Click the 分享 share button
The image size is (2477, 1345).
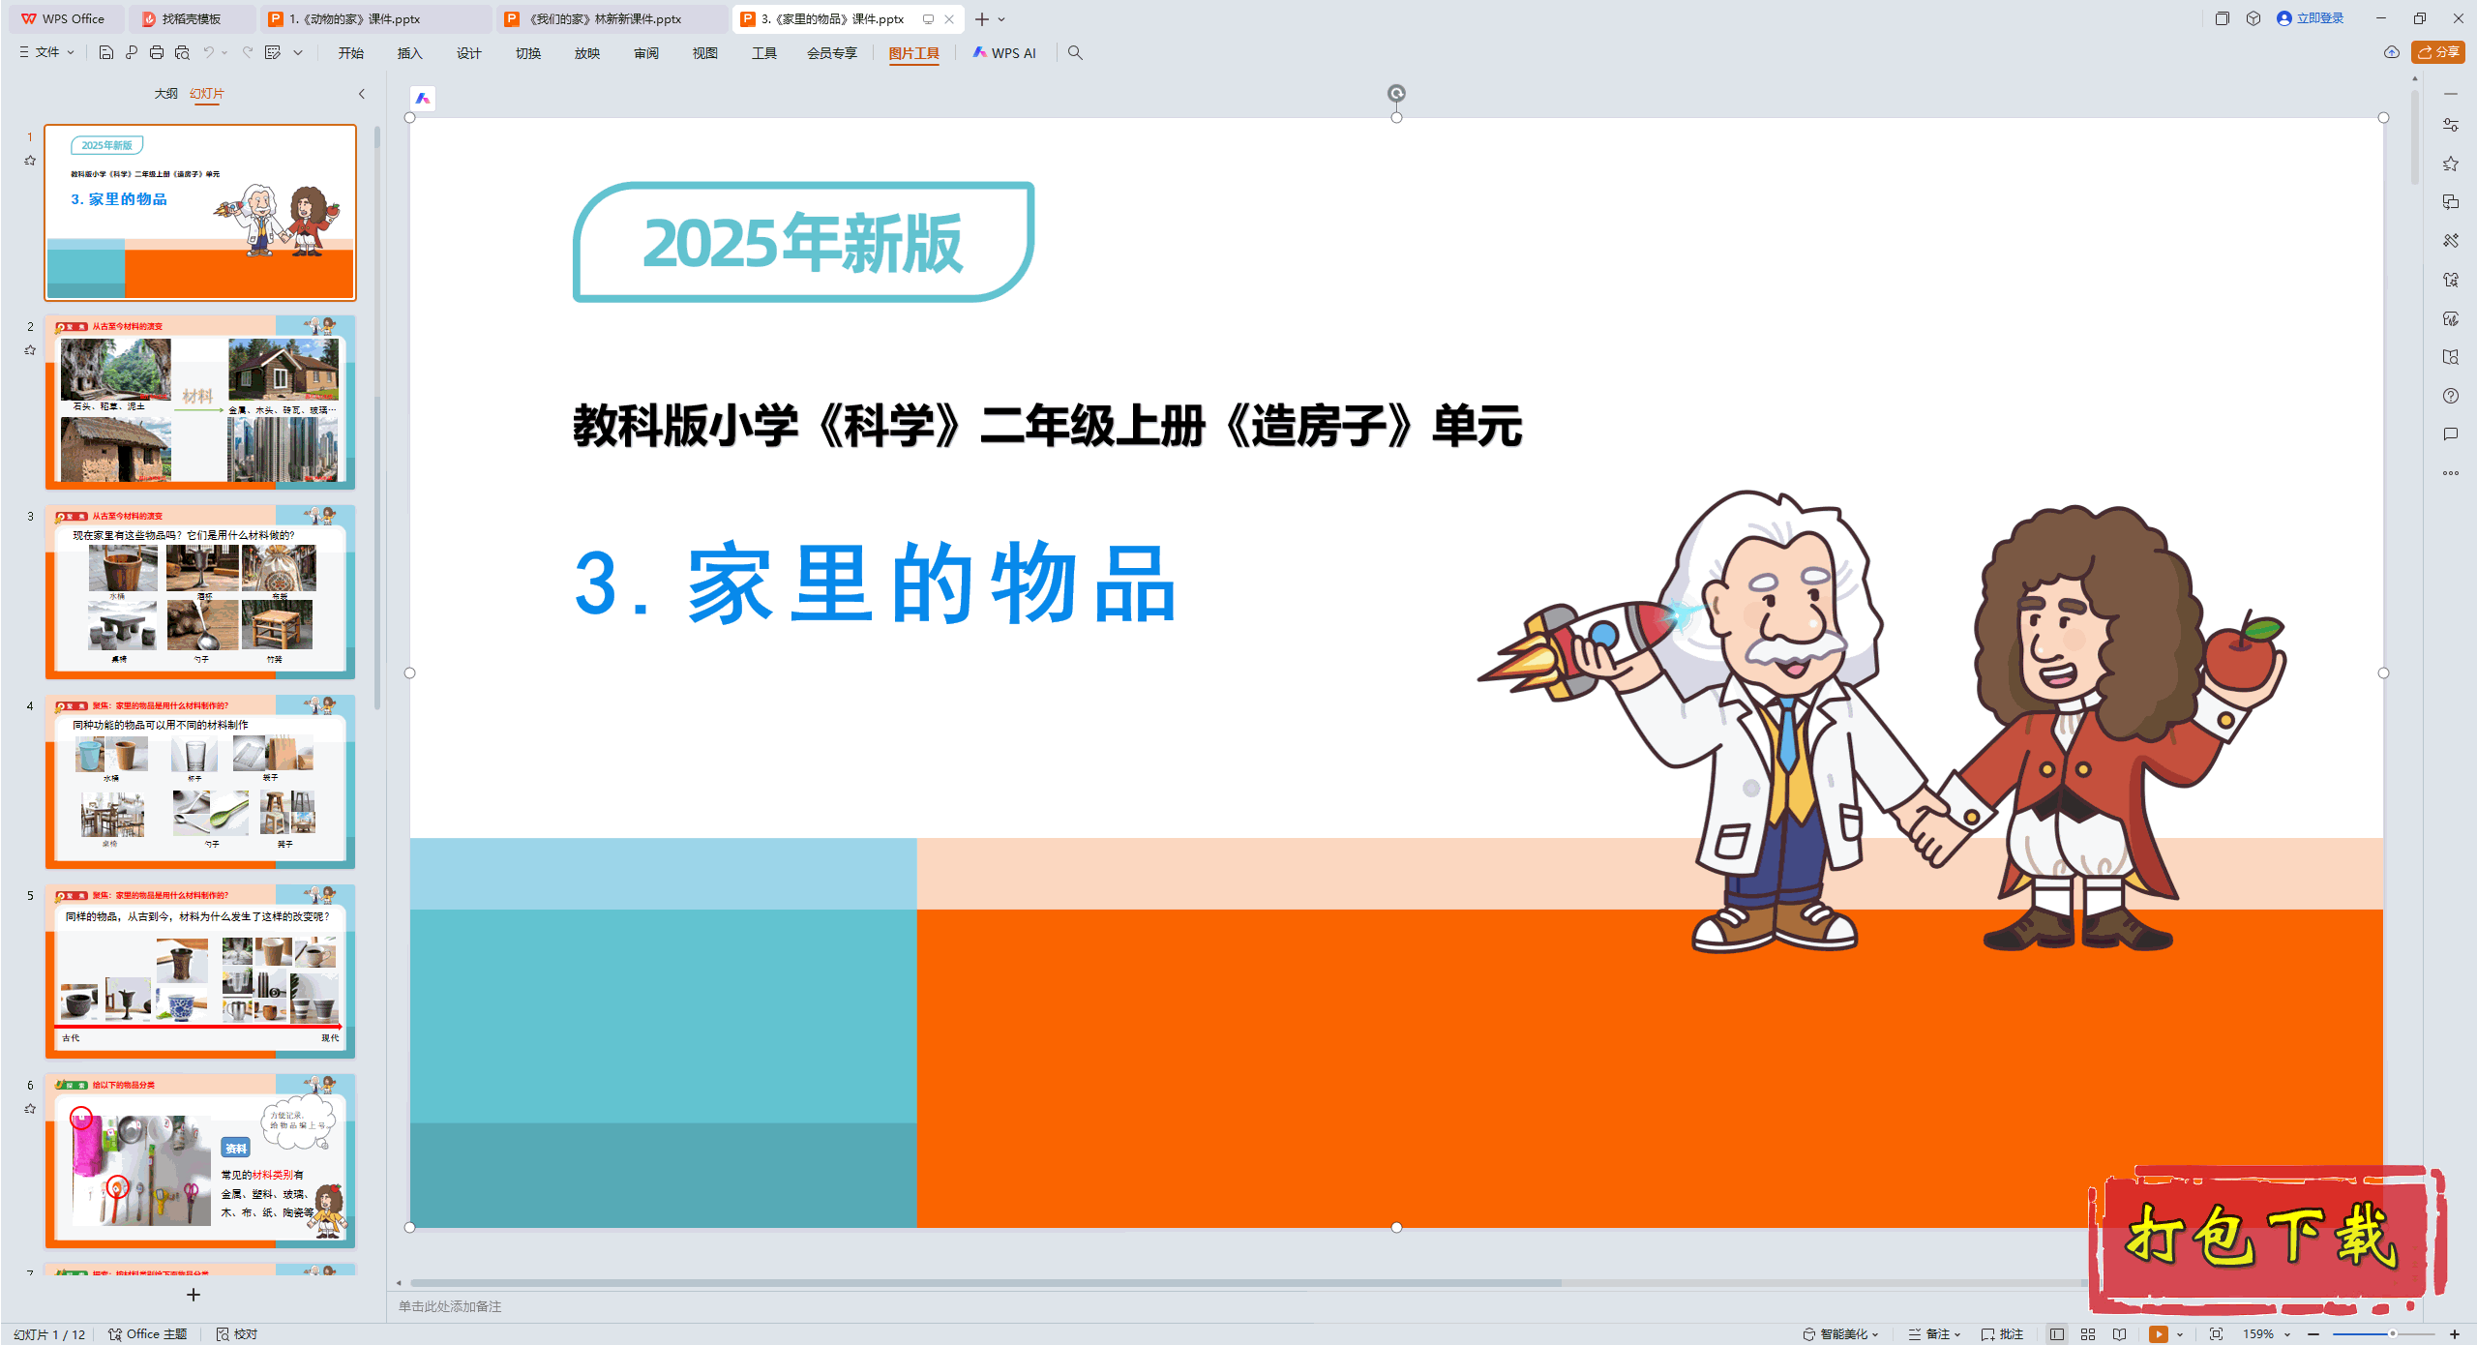tap(2437, 52)
